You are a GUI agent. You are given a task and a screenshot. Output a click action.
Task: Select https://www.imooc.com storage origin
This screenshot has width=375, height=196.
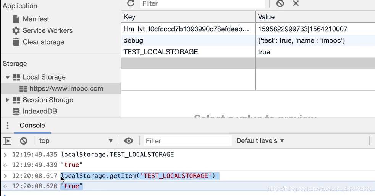pos(66,88)
